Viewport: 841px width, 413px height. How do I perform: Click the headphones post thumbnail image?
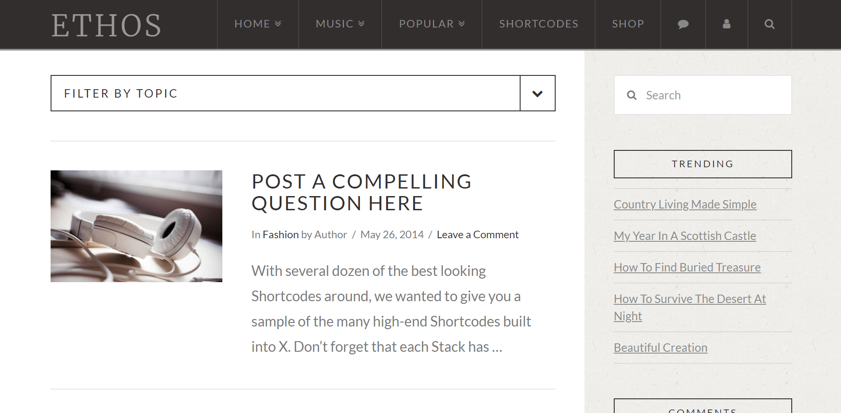point(137,226)
